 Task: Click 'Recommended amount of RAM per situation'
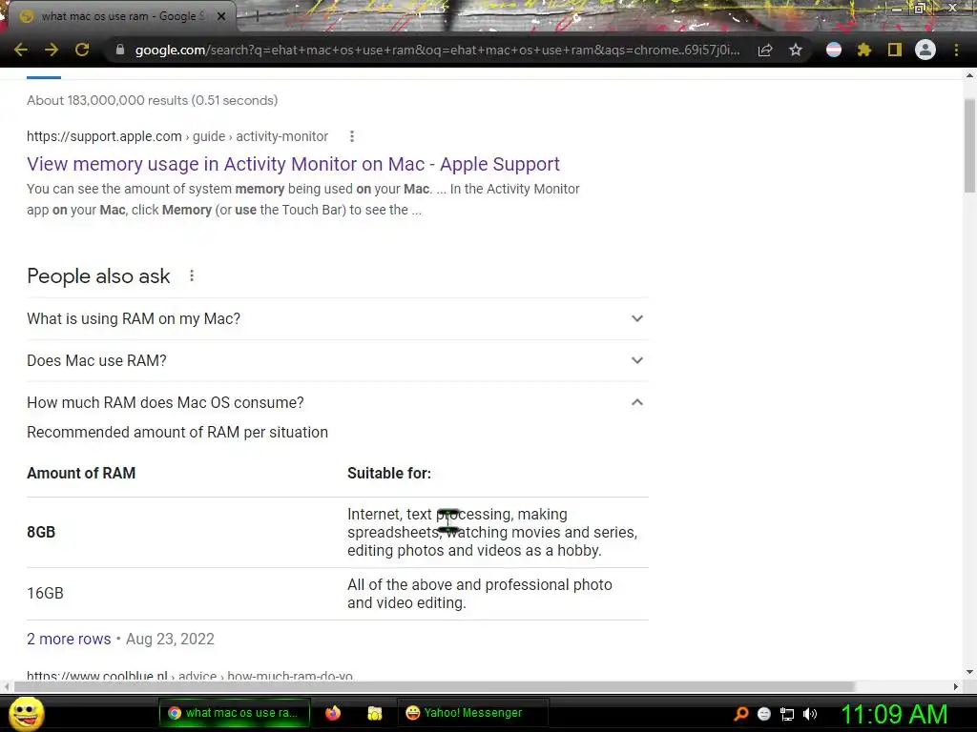177,432
